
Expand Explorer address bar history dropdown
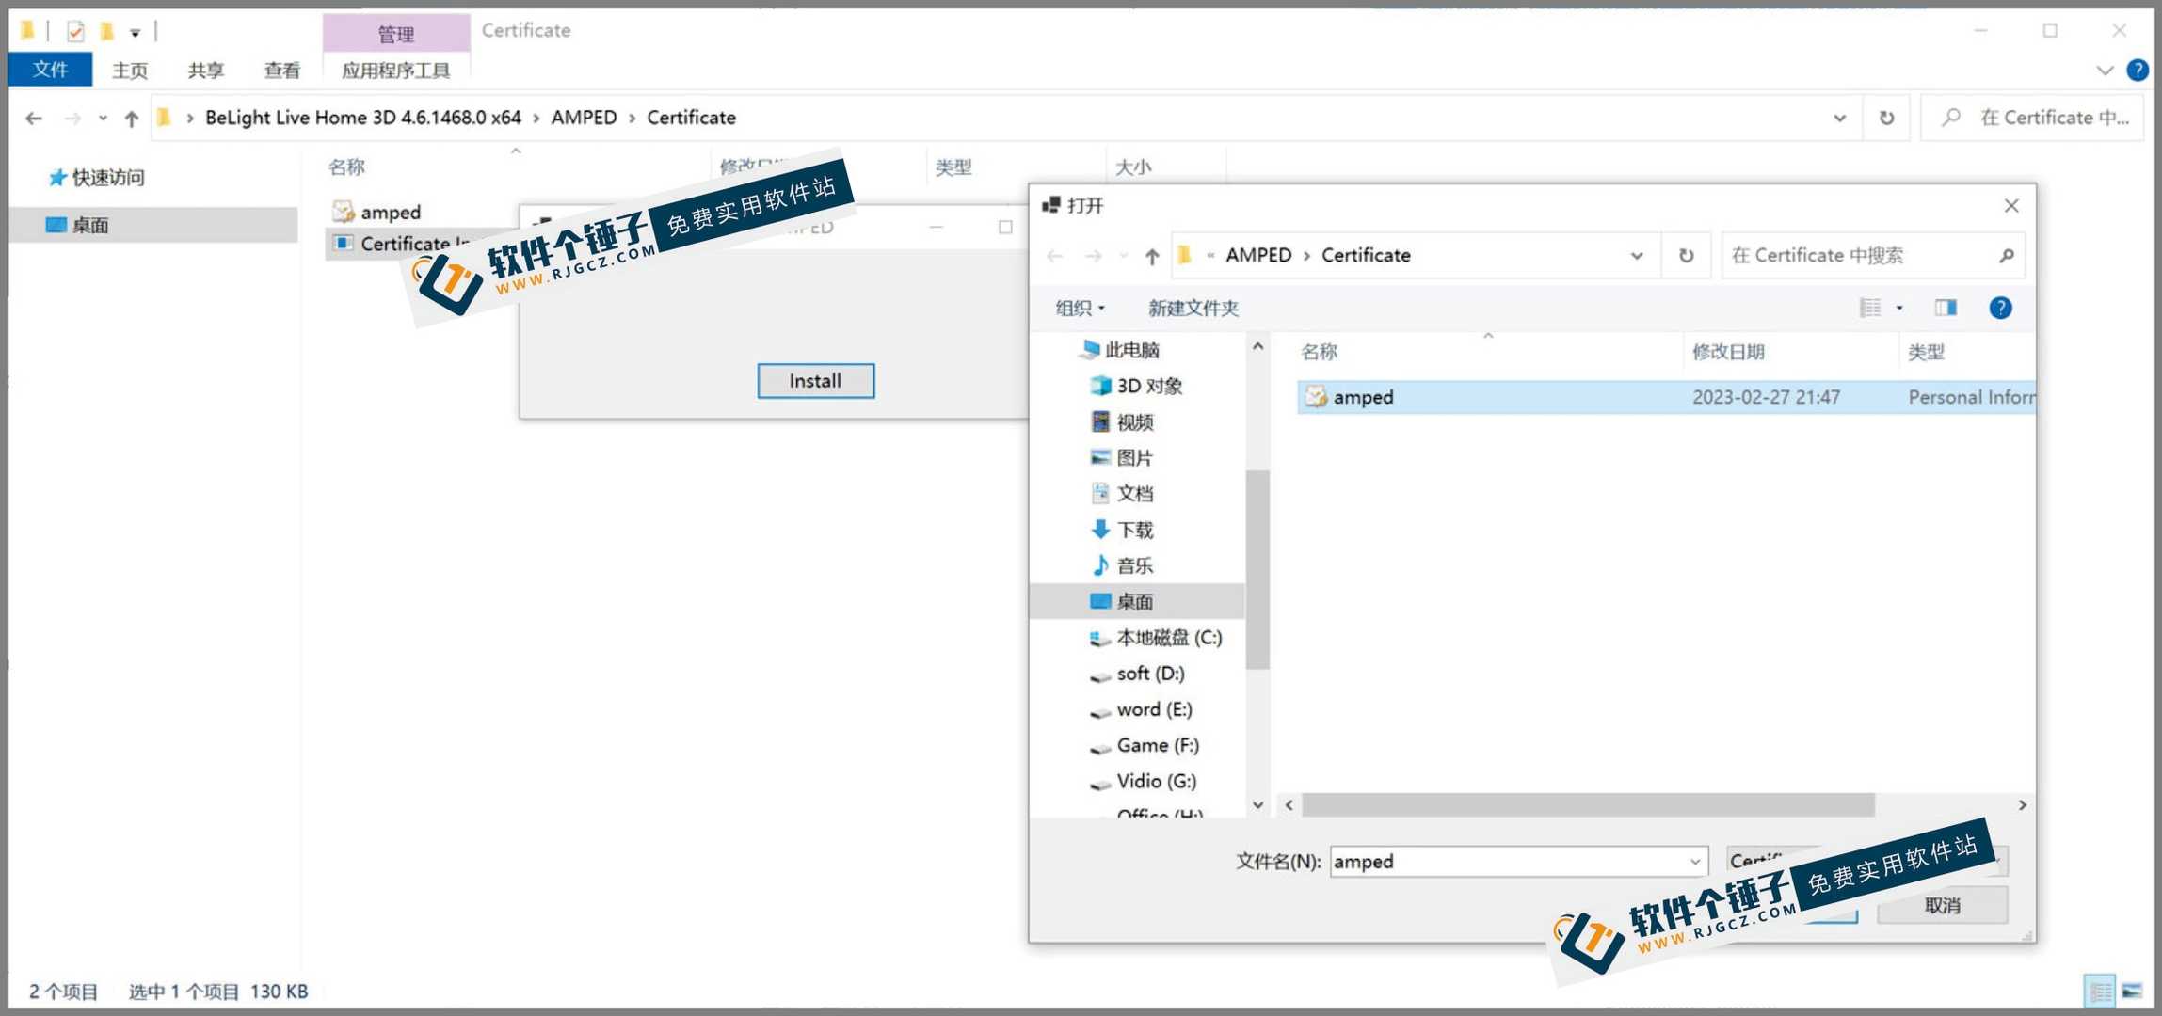click(x=1839, y=119)
